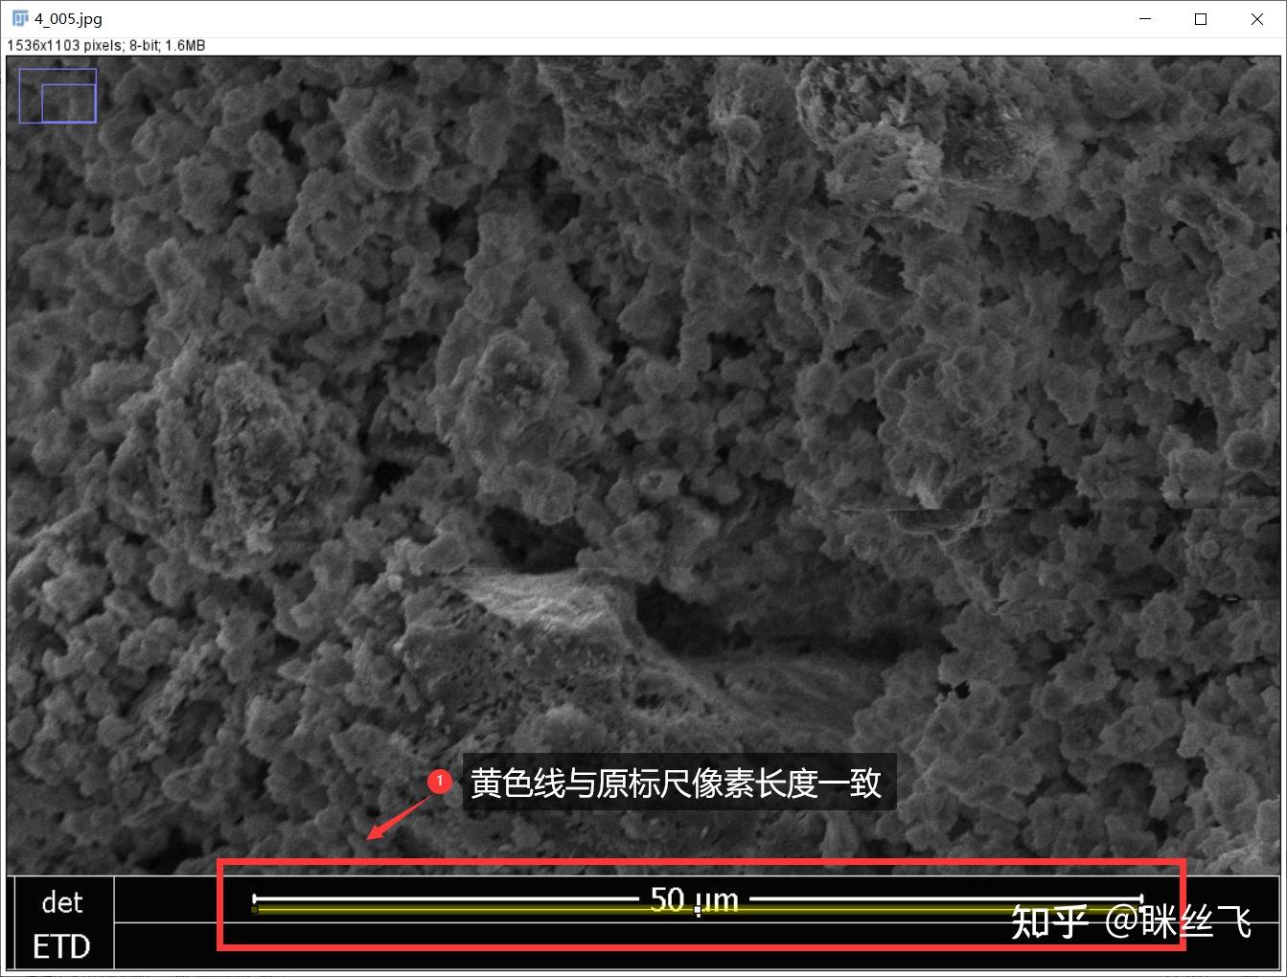Click the 知乎 @眯丝飞 watermark text
The width and height of the screenshot is (1287, 977).
[x=1131, y=921]
